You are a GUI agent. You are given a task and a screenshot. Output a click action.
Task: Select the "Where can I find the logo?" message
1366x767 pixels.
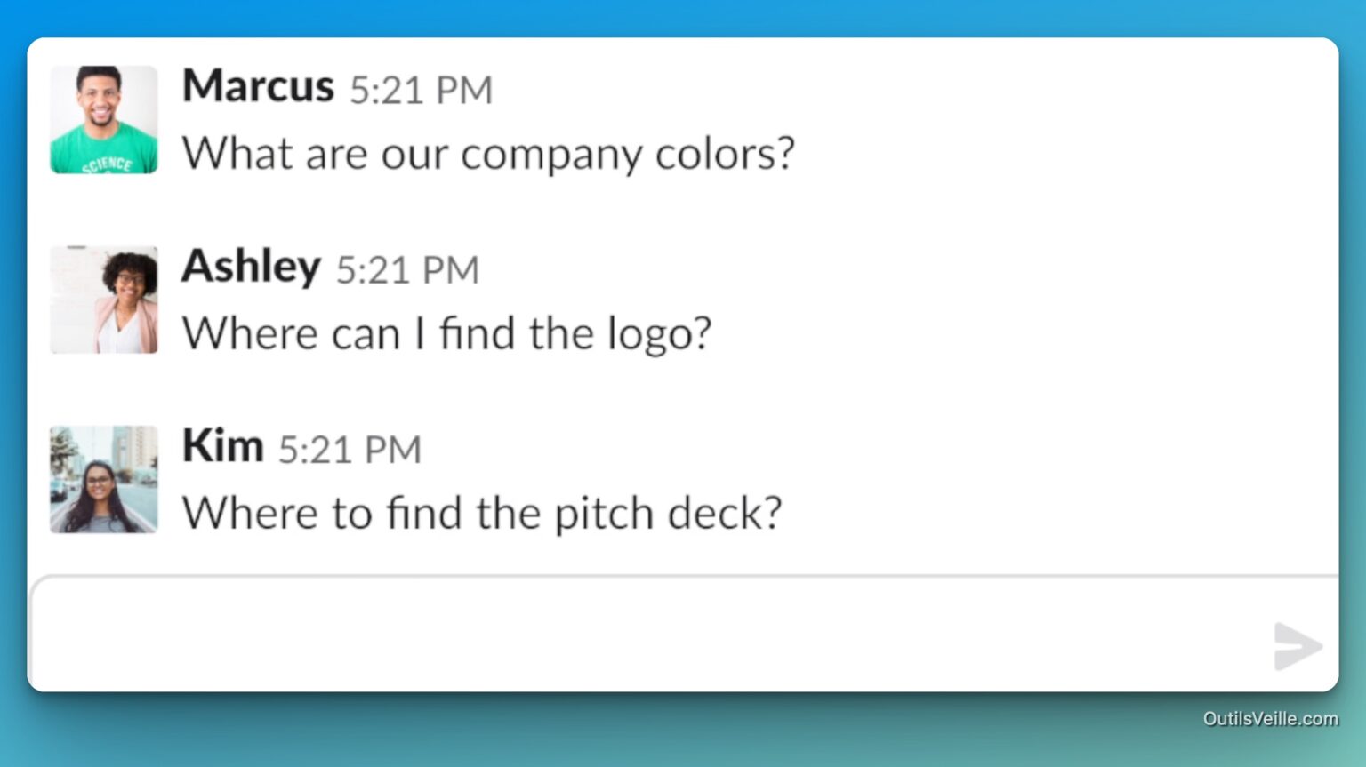click(446, 334)
